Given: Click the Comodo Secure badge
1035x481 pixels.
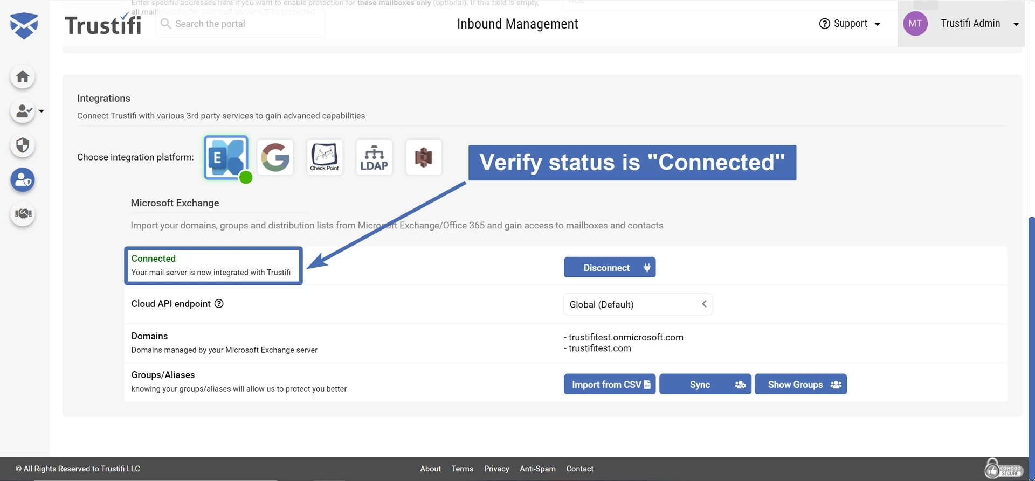Looking at the screenshot, I should point(1003,468).
